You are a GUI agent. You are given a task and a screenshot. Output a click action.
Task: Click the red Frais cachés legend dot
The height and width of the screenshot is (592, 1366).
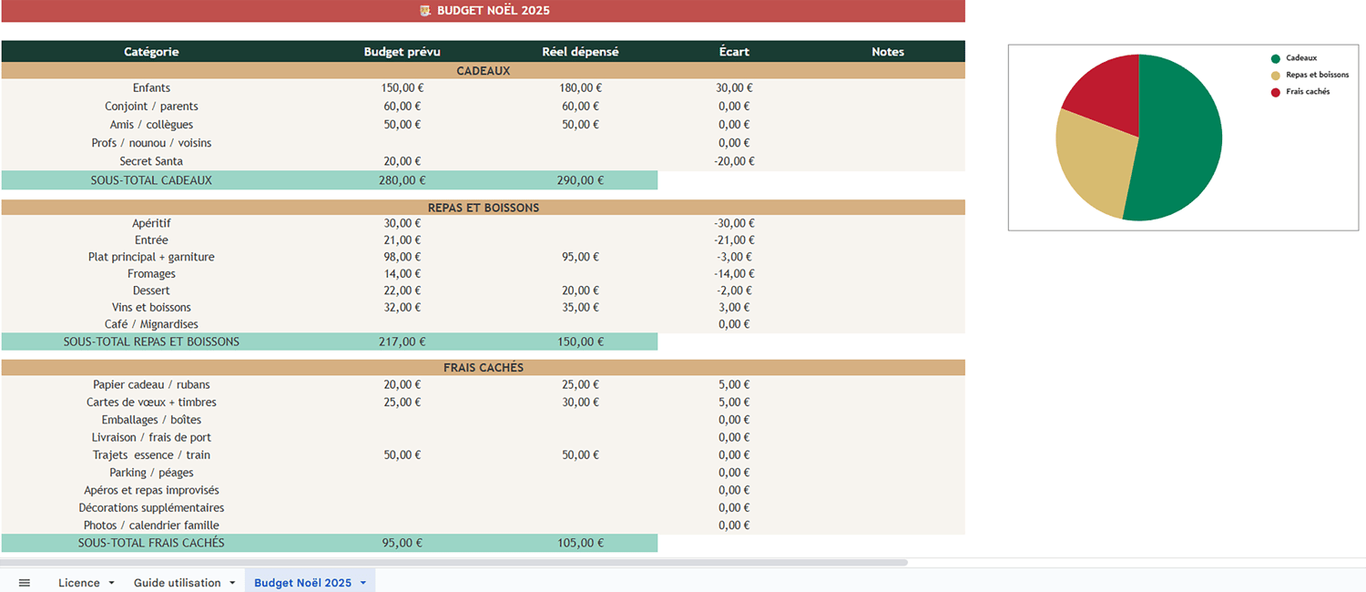click(x=1276, y=92)
